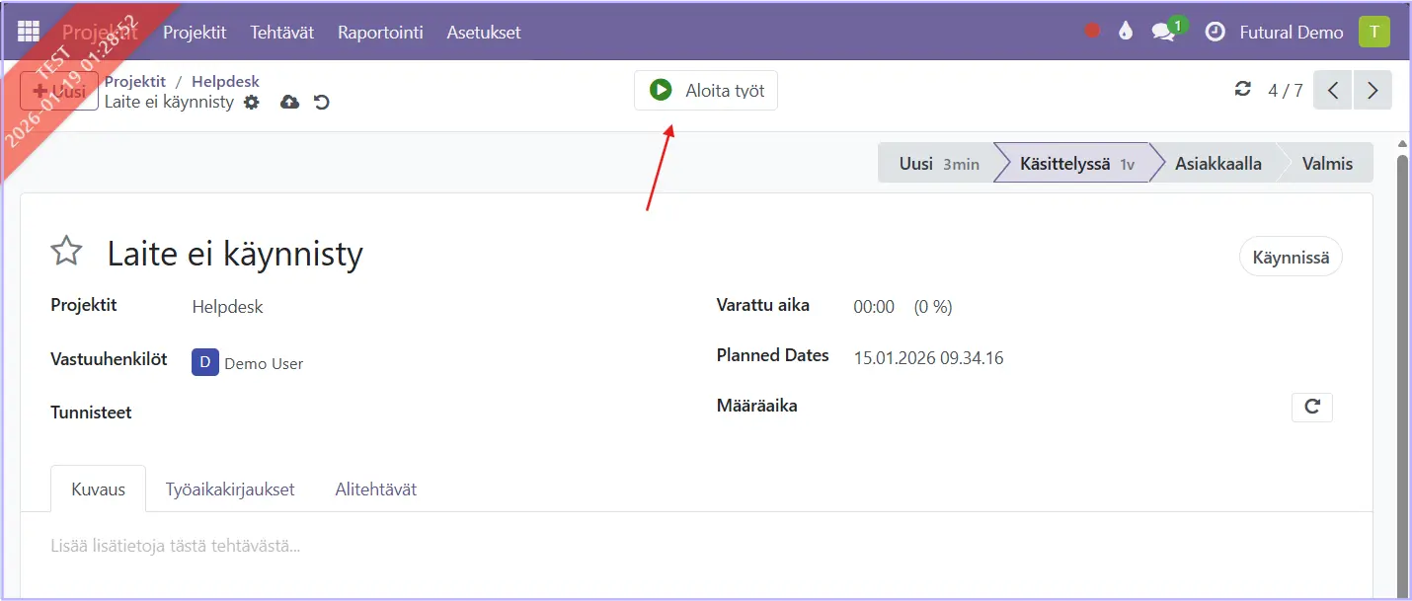Open the clock activities icon

pyautogui.click(x=1216, y=32)
